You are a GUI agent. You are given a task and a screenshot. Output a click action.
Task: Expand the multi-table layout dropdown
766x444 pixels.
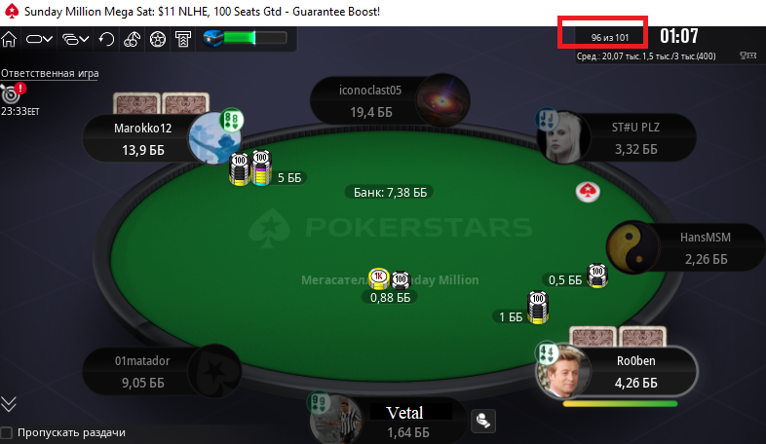pos(76,39)
